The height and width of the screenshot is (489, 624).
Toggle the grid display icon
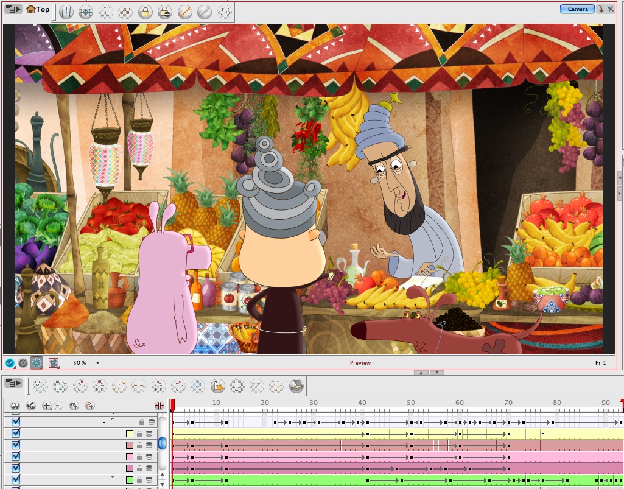(x=66, y=12)
